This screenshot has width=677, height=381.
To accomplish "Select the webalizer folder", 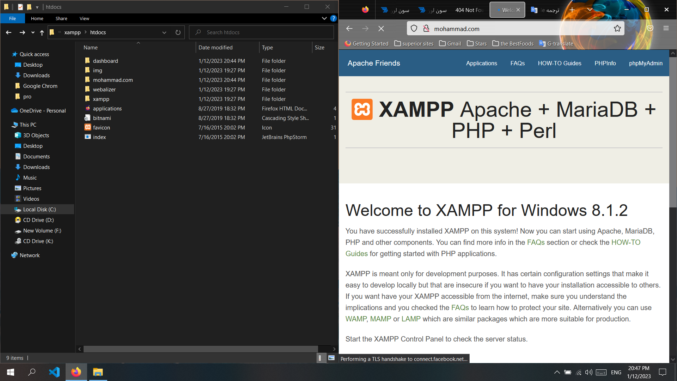I will [104, 90].
